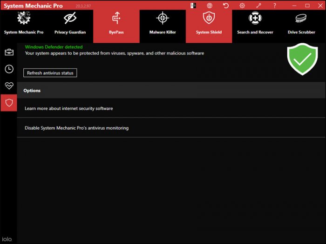Open the Search and Recover module
This screenshot has width=326, height=244.
pyautogui.click(x=255, y=26)
